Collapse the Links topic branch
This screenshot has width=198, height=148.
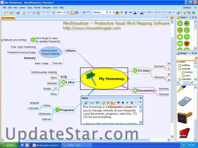click(x=59, y=82)
